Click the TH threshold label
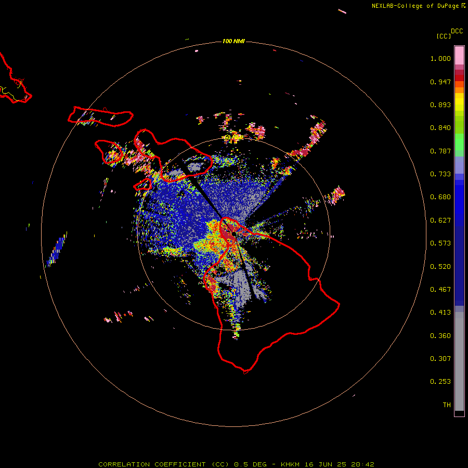The height and width of the screenshot is (468, 468). click(447, 405)
